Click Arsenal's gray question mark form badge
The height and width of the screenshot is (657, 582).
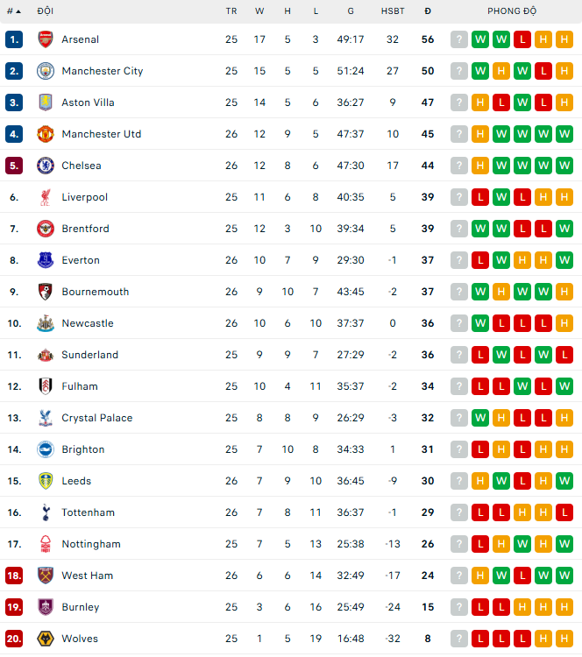[x=459, y=39]
